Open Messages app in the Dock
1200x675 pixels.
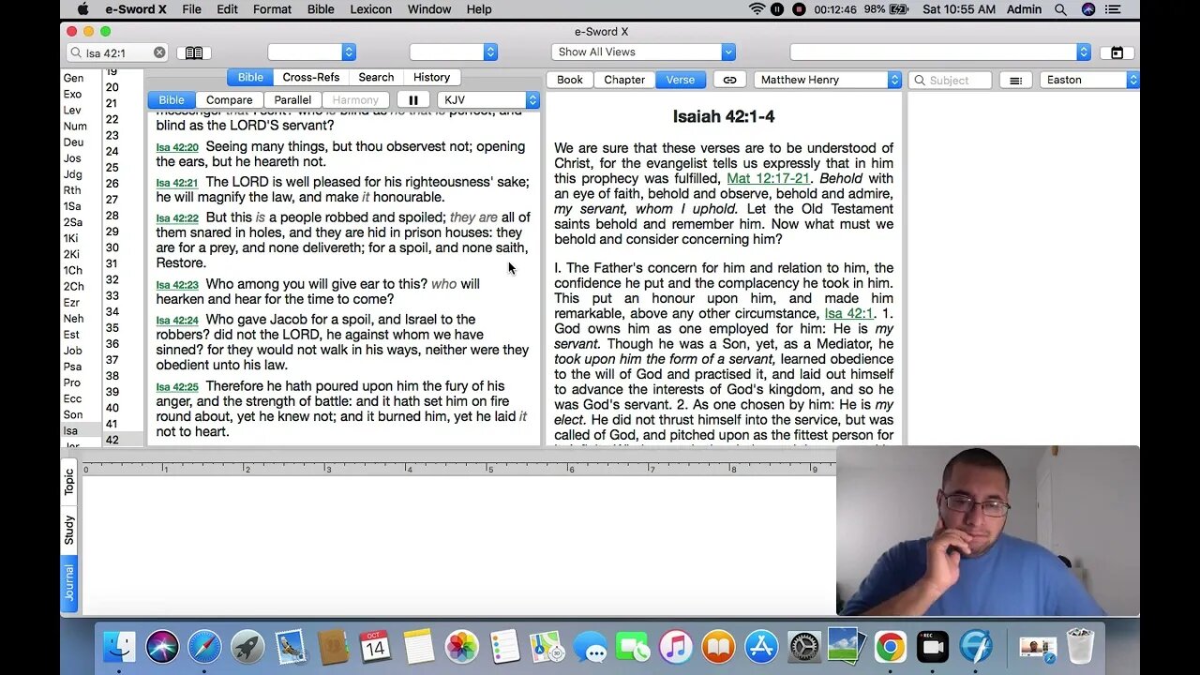(590, 647)
